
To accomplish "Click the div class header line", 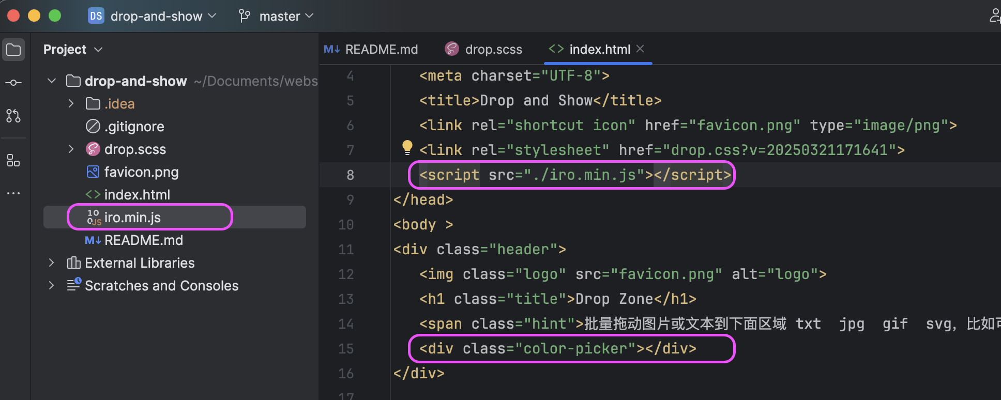I will tap(479, 250).
